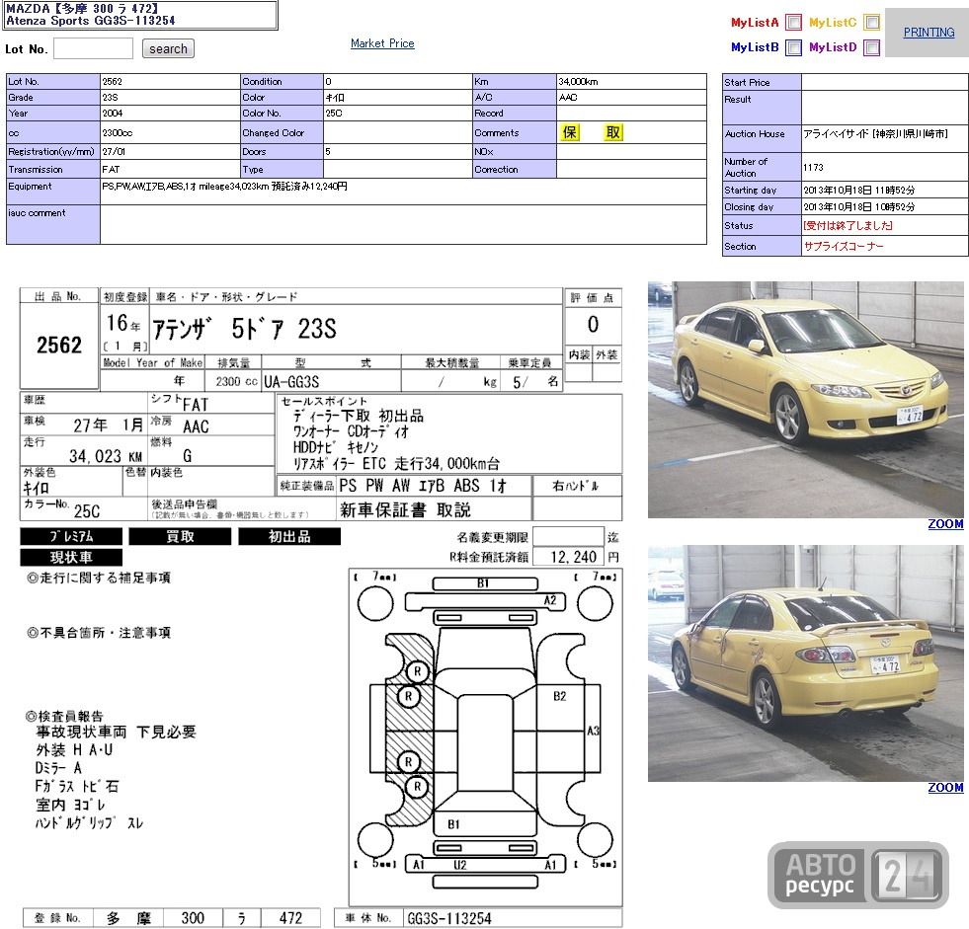Click the Registration value 27/01

point(114,151)
